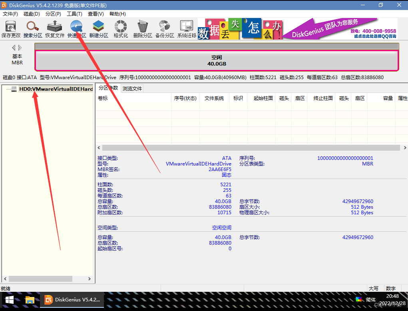Open the 查看(V) menu

[x=96, y=14]
